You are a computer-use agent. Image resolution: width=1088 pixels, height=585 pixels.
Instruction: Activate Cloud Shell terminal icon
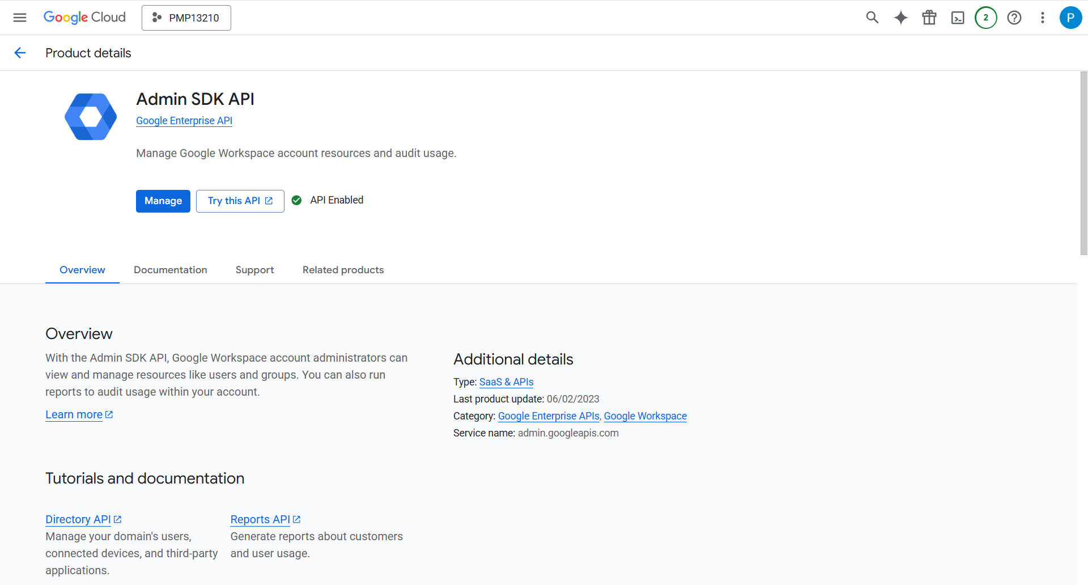pos(957,18)
